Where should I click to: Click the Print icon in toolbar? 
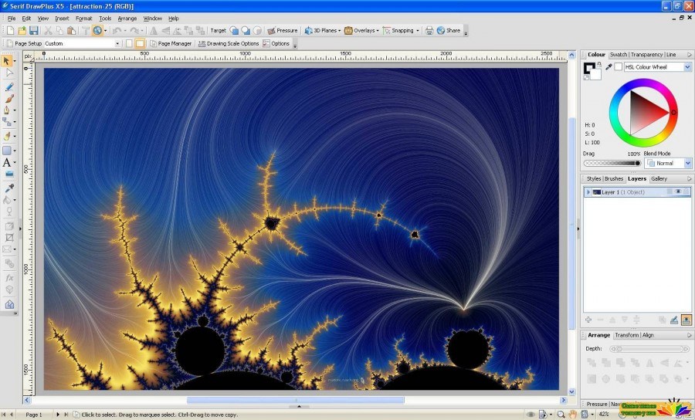tap(429, 31)
